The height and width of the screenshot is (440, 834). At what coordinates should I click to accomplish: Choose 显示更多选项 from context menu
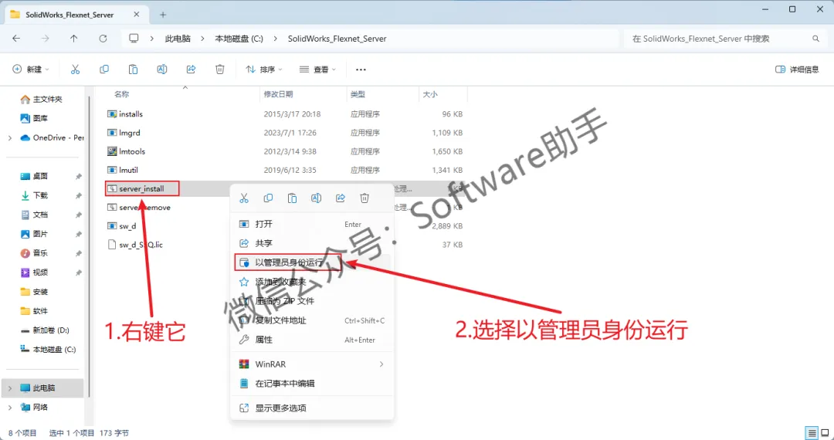click(312, 408)
